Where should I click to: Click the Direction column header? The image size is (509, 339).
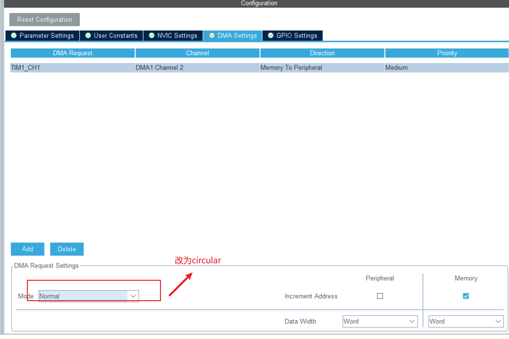pyautogui.click(x=322, y=53)
